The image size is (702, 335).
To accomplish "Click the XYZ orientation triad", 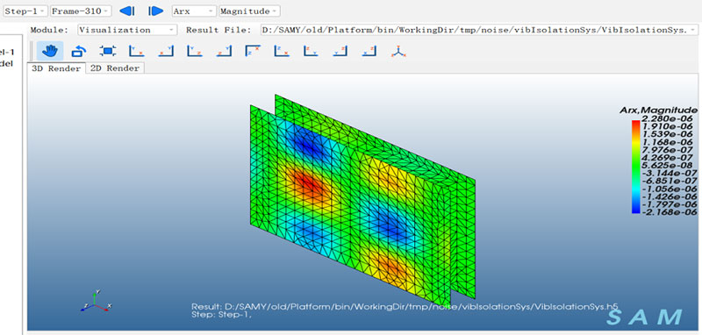I will coord(97,302).
